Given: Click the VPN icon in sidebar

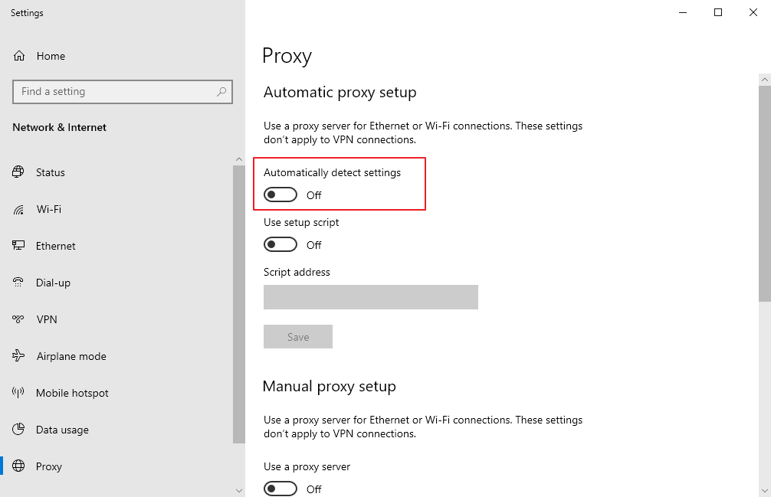Looking at the screenshot, I should [18, 319].
